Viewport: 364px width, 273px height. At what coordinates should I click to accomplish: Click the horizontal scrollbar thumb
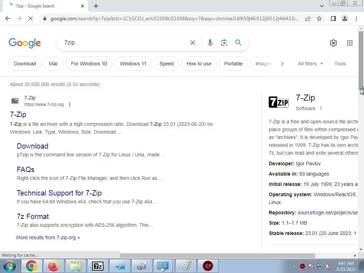click(x=218, y=256)
